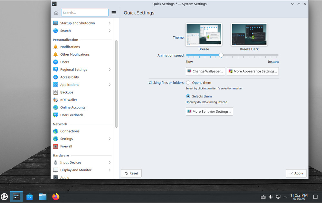Click the Home icon beside search
Screen dimensions: 322x203
click(56, 13)
